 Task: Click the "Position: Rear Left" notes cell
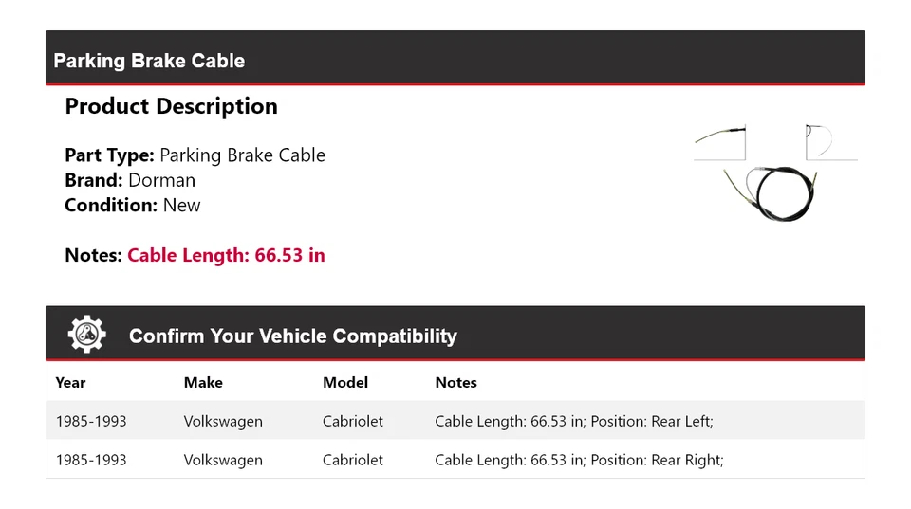[573, 421]
